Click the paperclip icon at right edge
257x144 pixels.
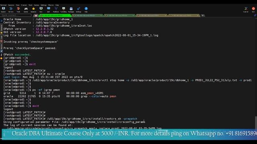pyautogui.click(x=255, y=15)
